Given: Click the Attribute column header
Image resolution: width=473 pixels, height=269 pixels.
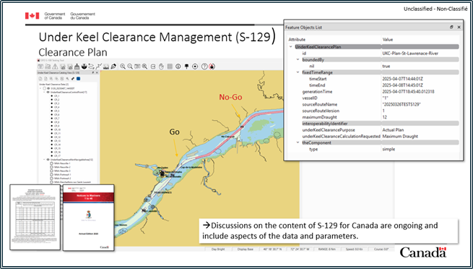Looking at the screenshot, I should pyautogui.click(x=297, y=40).
